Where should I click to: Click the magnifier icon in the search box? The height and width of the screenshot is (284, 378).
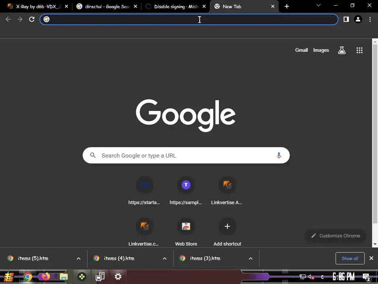93,155
